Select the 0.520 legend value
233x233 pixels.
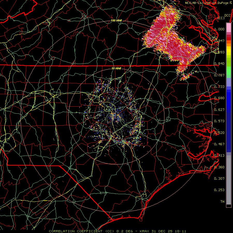click(x=219, y=133)
